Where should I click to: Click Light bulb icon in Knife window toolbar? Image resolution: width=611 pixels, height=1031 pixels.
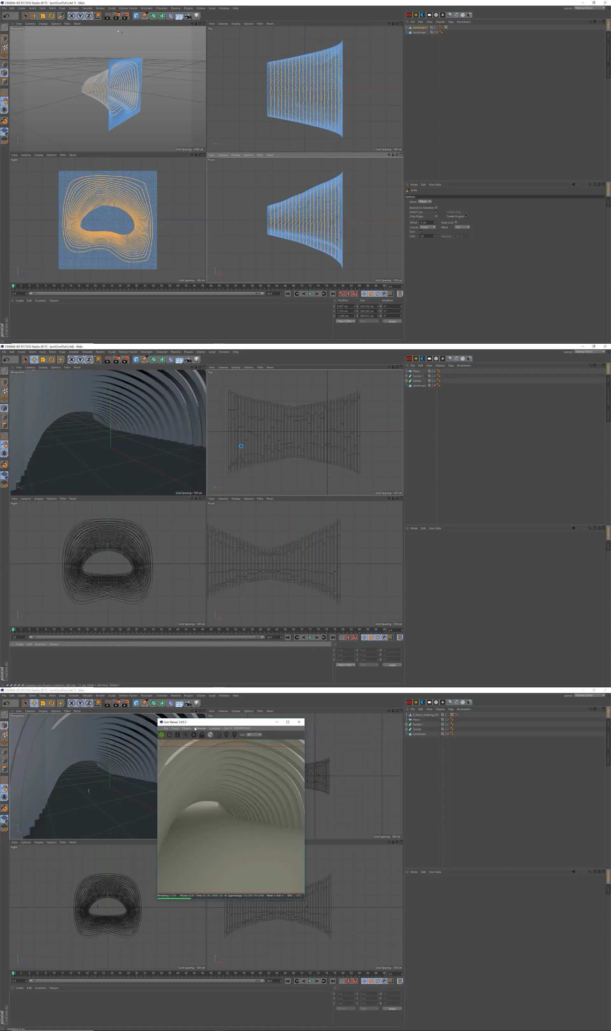pyautogui.click(x=197, y=16)
